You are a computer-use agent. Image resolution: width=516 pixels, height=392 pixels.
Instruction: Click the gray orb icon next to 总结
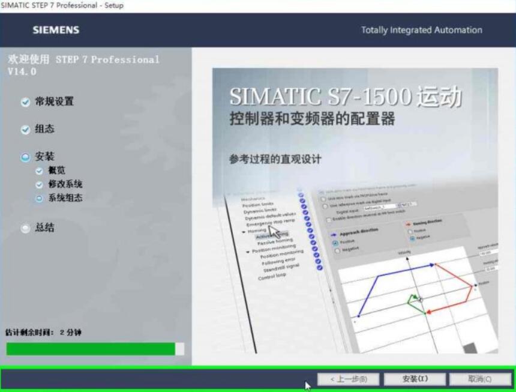[25, 228]
